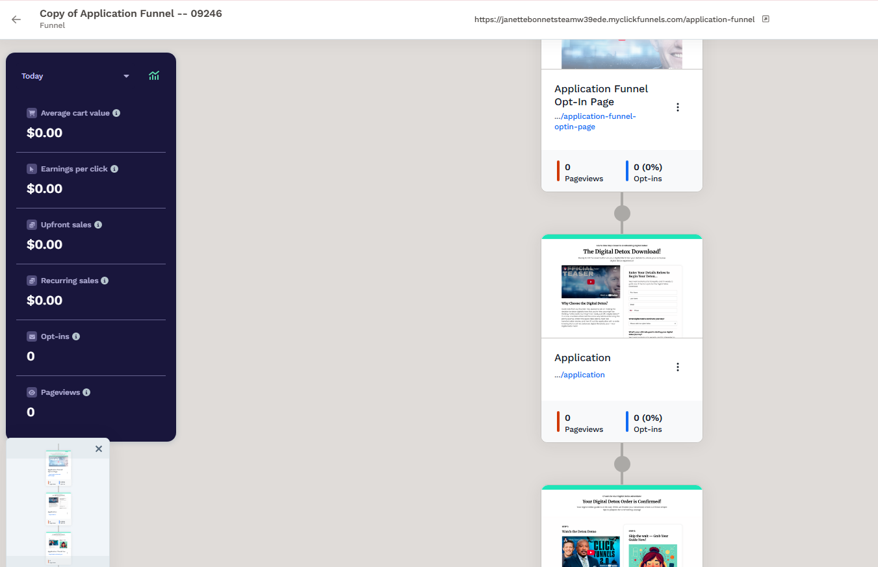878x567 pixels.
Task: Click info icon beside Pageviews
Action: tap(86, 392)
